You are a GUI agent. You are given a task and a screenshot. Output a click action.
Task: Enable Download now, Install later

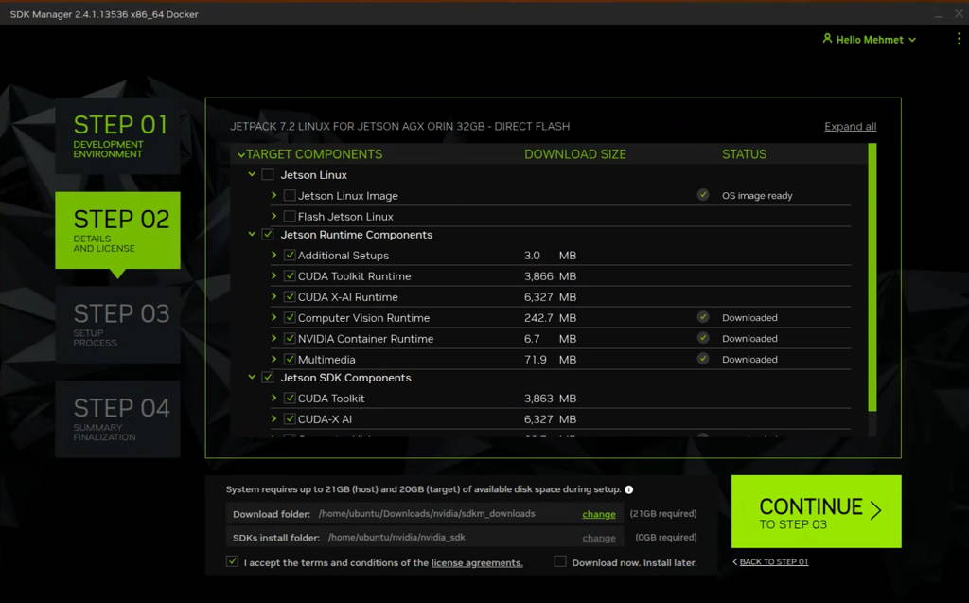point(560,561)
